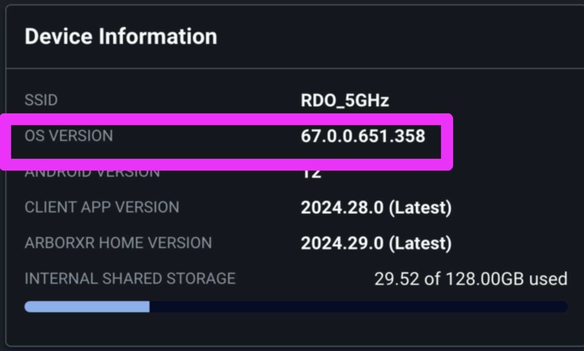Select the SSID label

click(x=41, y=100)
